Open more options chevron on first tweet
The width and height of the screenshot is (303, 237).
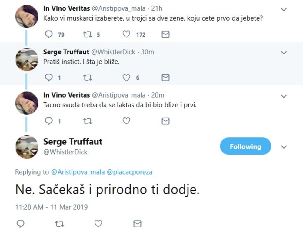click(284, 9)
